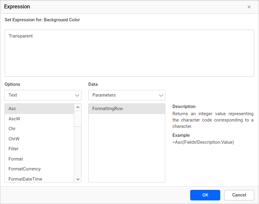
Task: Click inside the Transparent expression text area
Action: coord(129,53)
